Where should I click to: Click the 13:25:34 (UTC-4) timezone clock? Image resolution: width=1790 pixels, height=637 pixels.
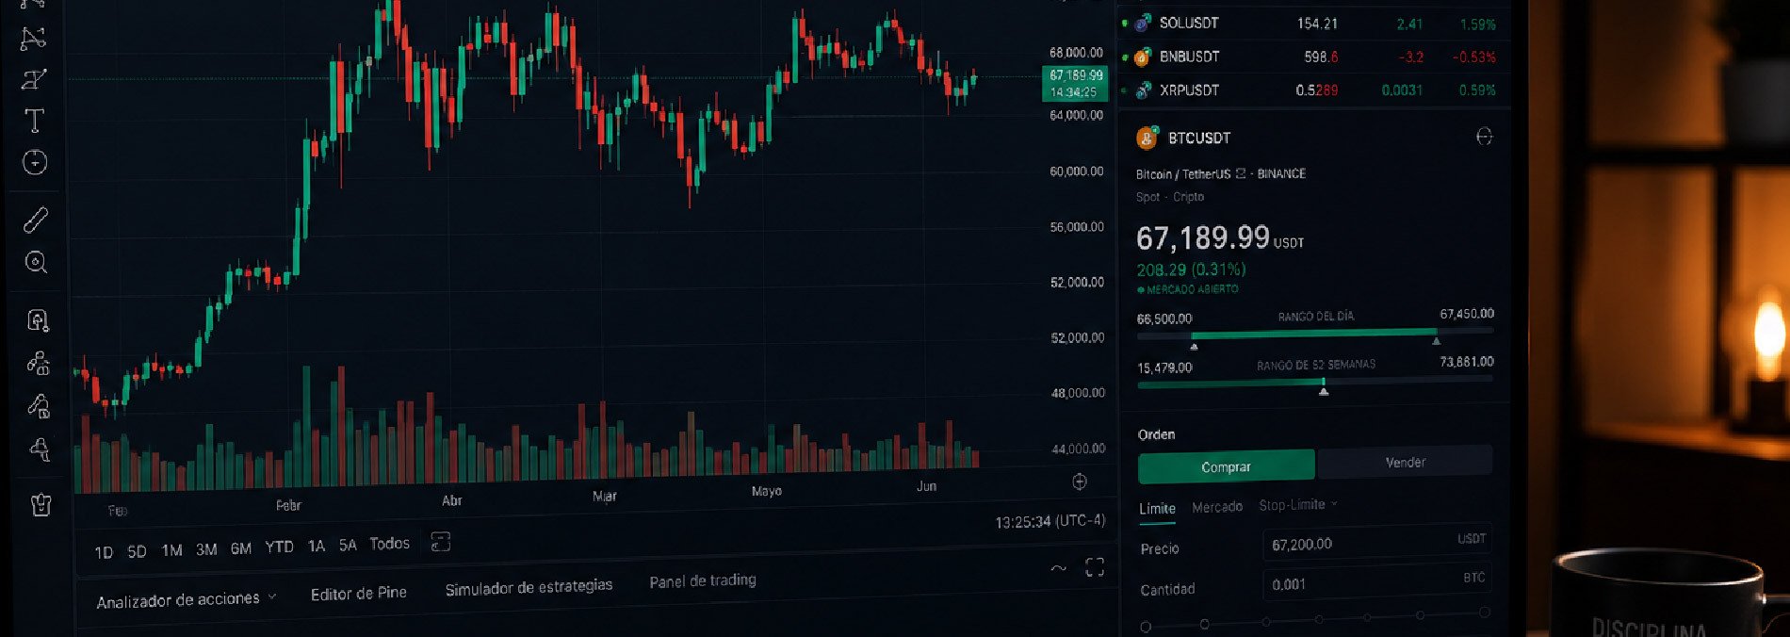pos(1050,521)
